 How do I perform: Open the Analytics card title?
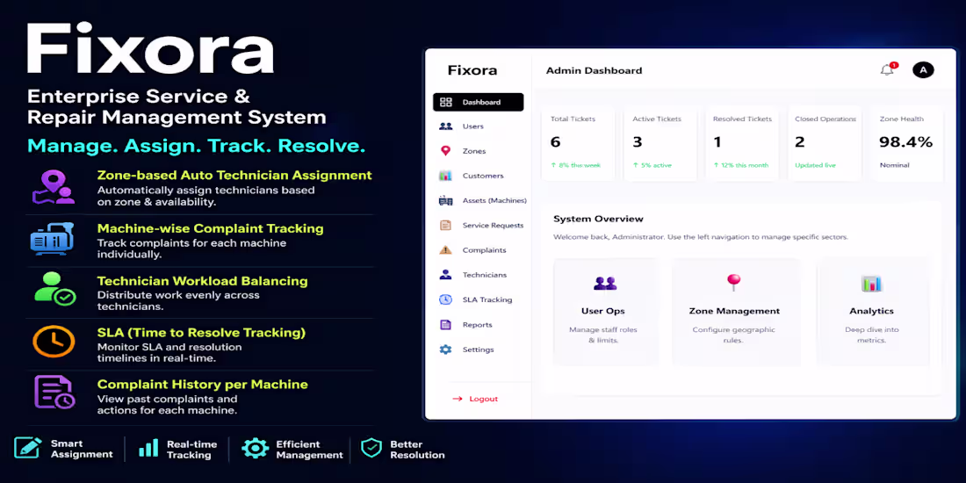pos(871,311)
